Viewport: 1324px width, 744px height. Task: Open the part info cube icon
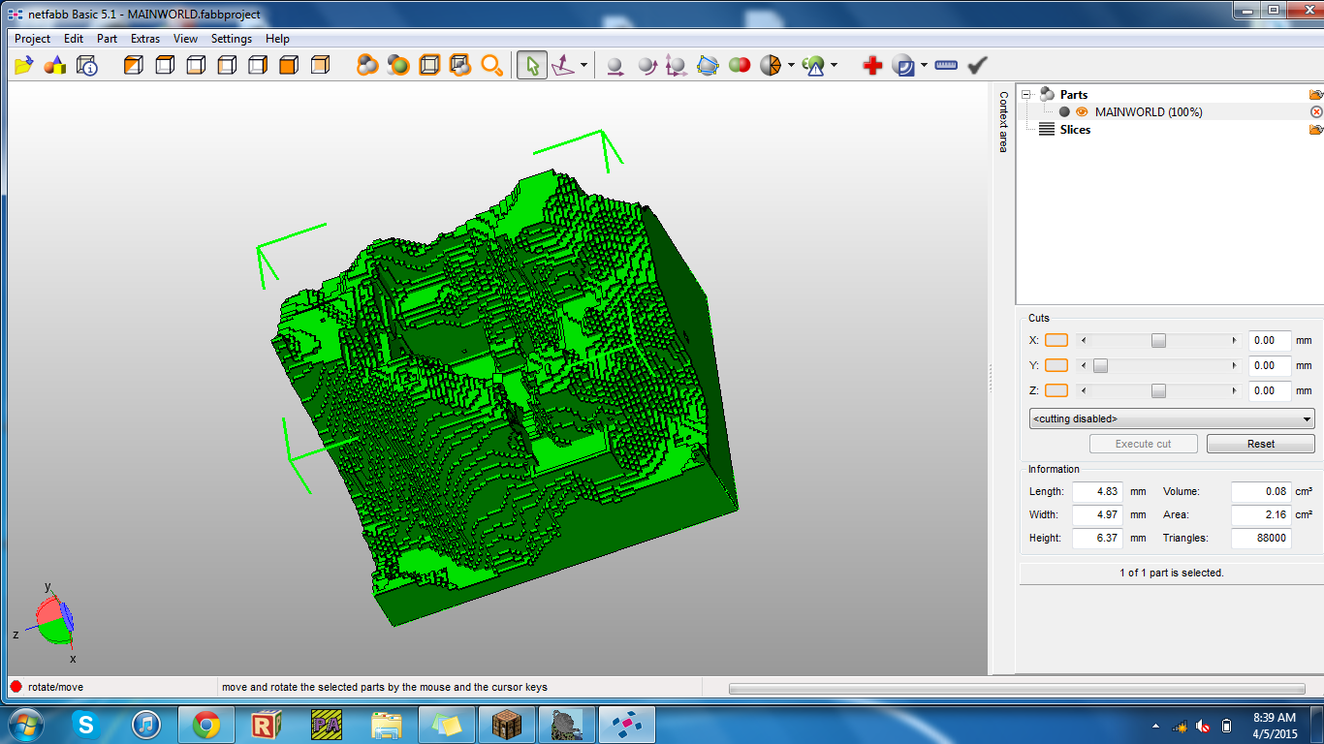pyautogui.click(x=87, y=65)
